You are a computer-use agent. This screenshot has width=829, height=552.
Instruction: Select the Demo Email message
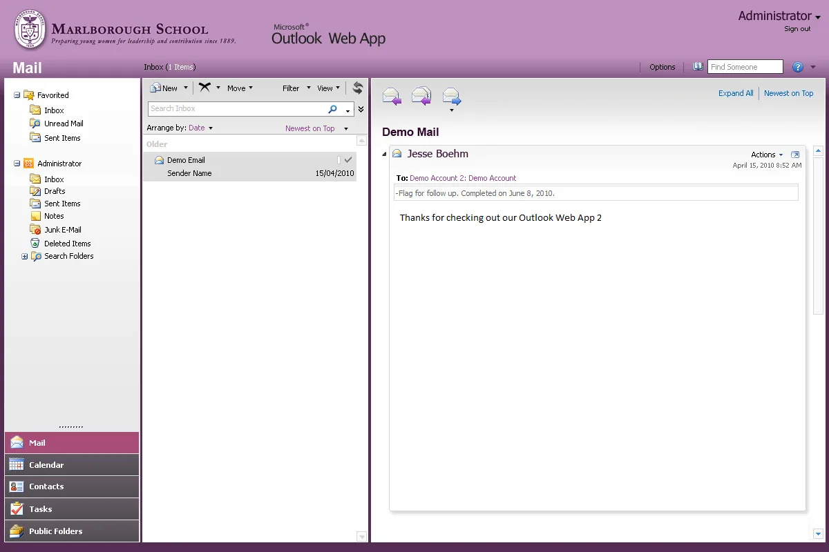(x=249, y=166)
